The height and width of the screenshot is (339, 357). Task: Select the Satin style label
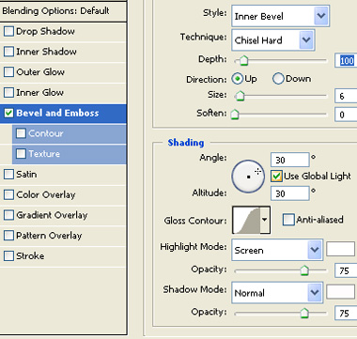point(26,175)
